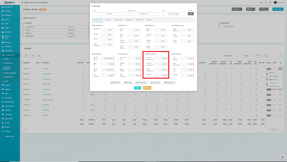The height and width of the screenshot is (162, 287).
Task: Close the Investigate dialog with X
Action: (195, 5)
